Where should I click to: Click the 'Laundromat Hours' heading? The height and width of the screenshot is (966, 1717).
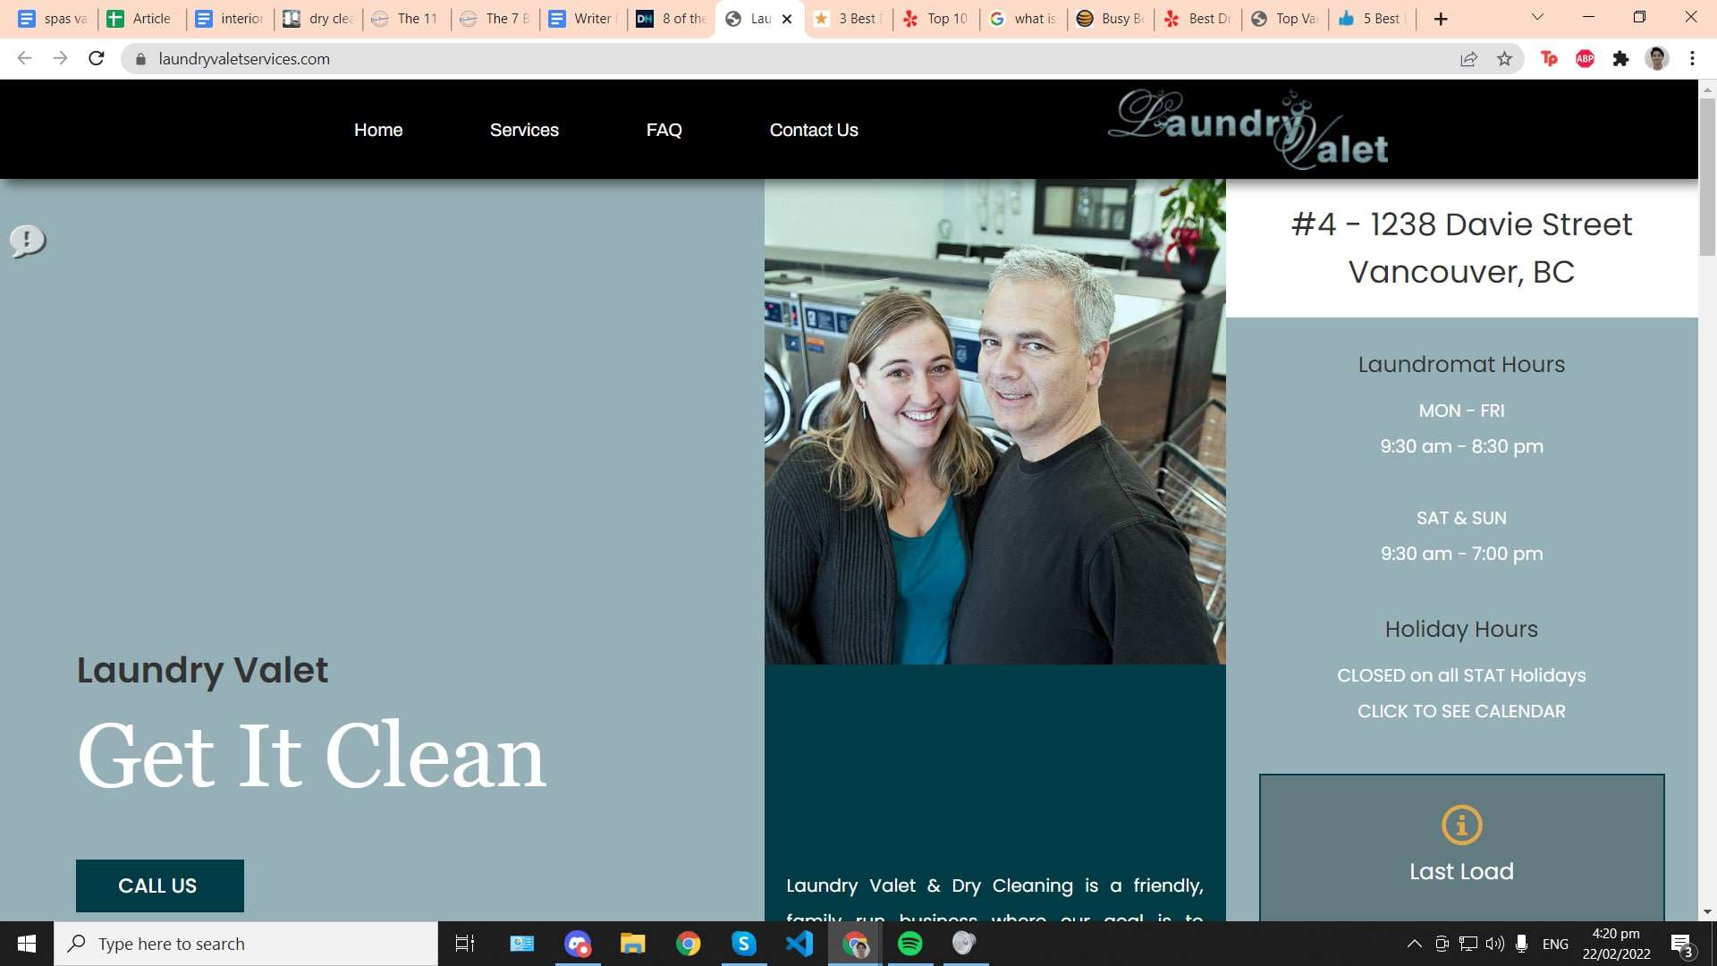coord(1461,364)
